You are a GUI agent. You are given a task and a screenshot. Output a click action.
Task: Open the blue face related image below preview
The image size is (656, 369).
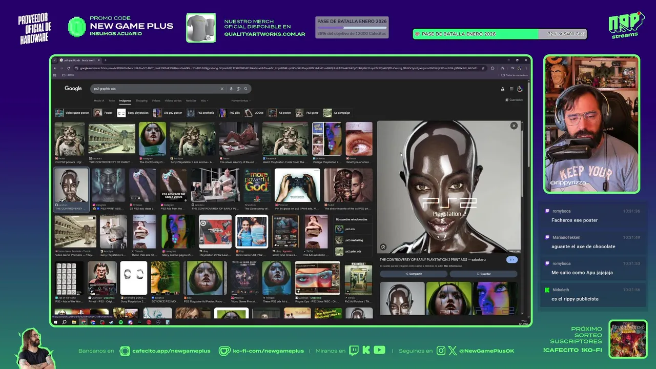(x=495, y=298)
